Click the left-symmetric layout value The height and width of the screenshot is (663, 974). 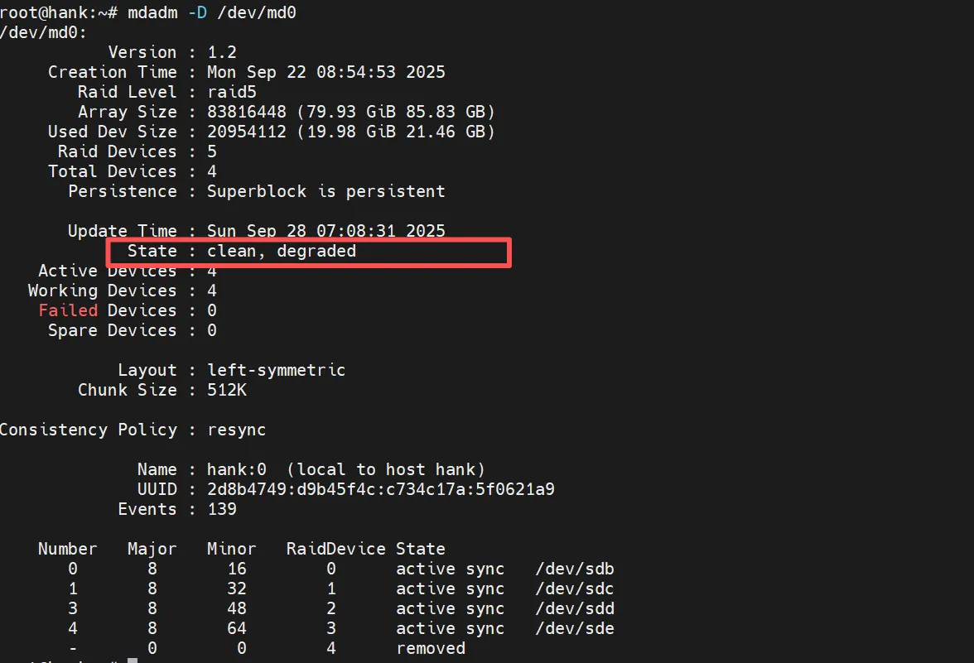pos(276,370)
